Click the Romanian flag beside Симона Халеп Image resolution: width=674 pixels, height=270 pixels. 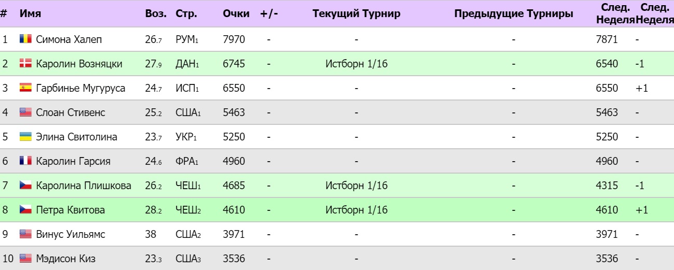tap(25, 39)
